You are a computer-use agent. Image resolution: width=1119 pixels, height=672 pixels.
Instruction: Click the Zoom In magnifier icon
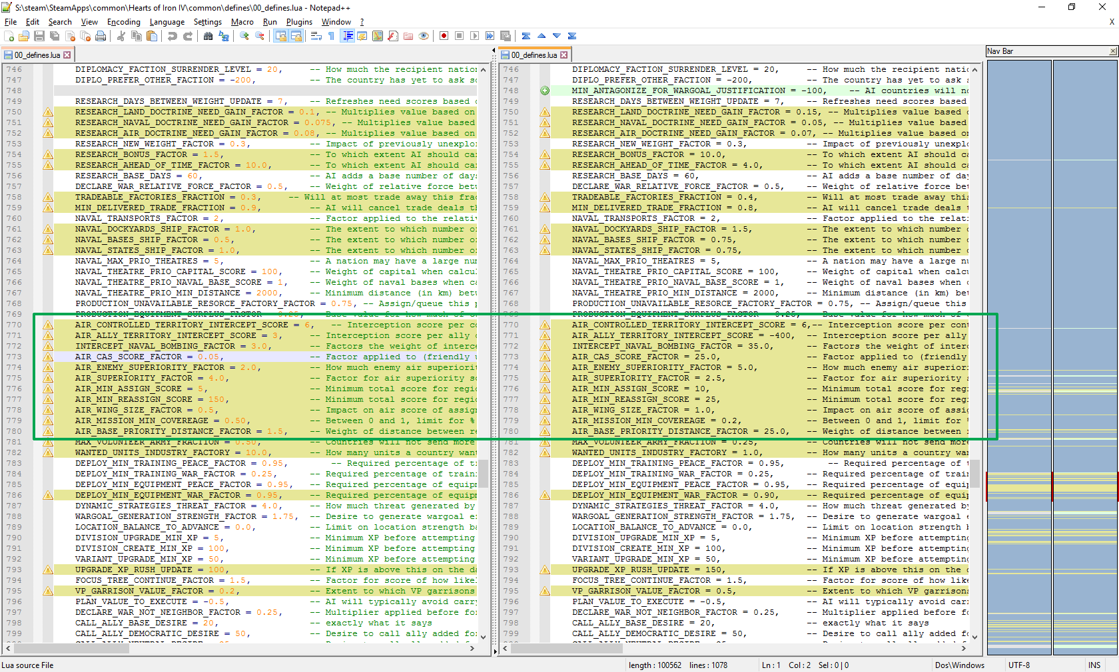tap(244, 36)
